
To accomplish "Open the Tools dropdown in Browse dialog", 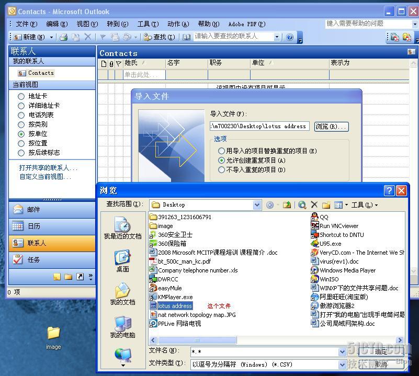I will [x=365, y=205].
